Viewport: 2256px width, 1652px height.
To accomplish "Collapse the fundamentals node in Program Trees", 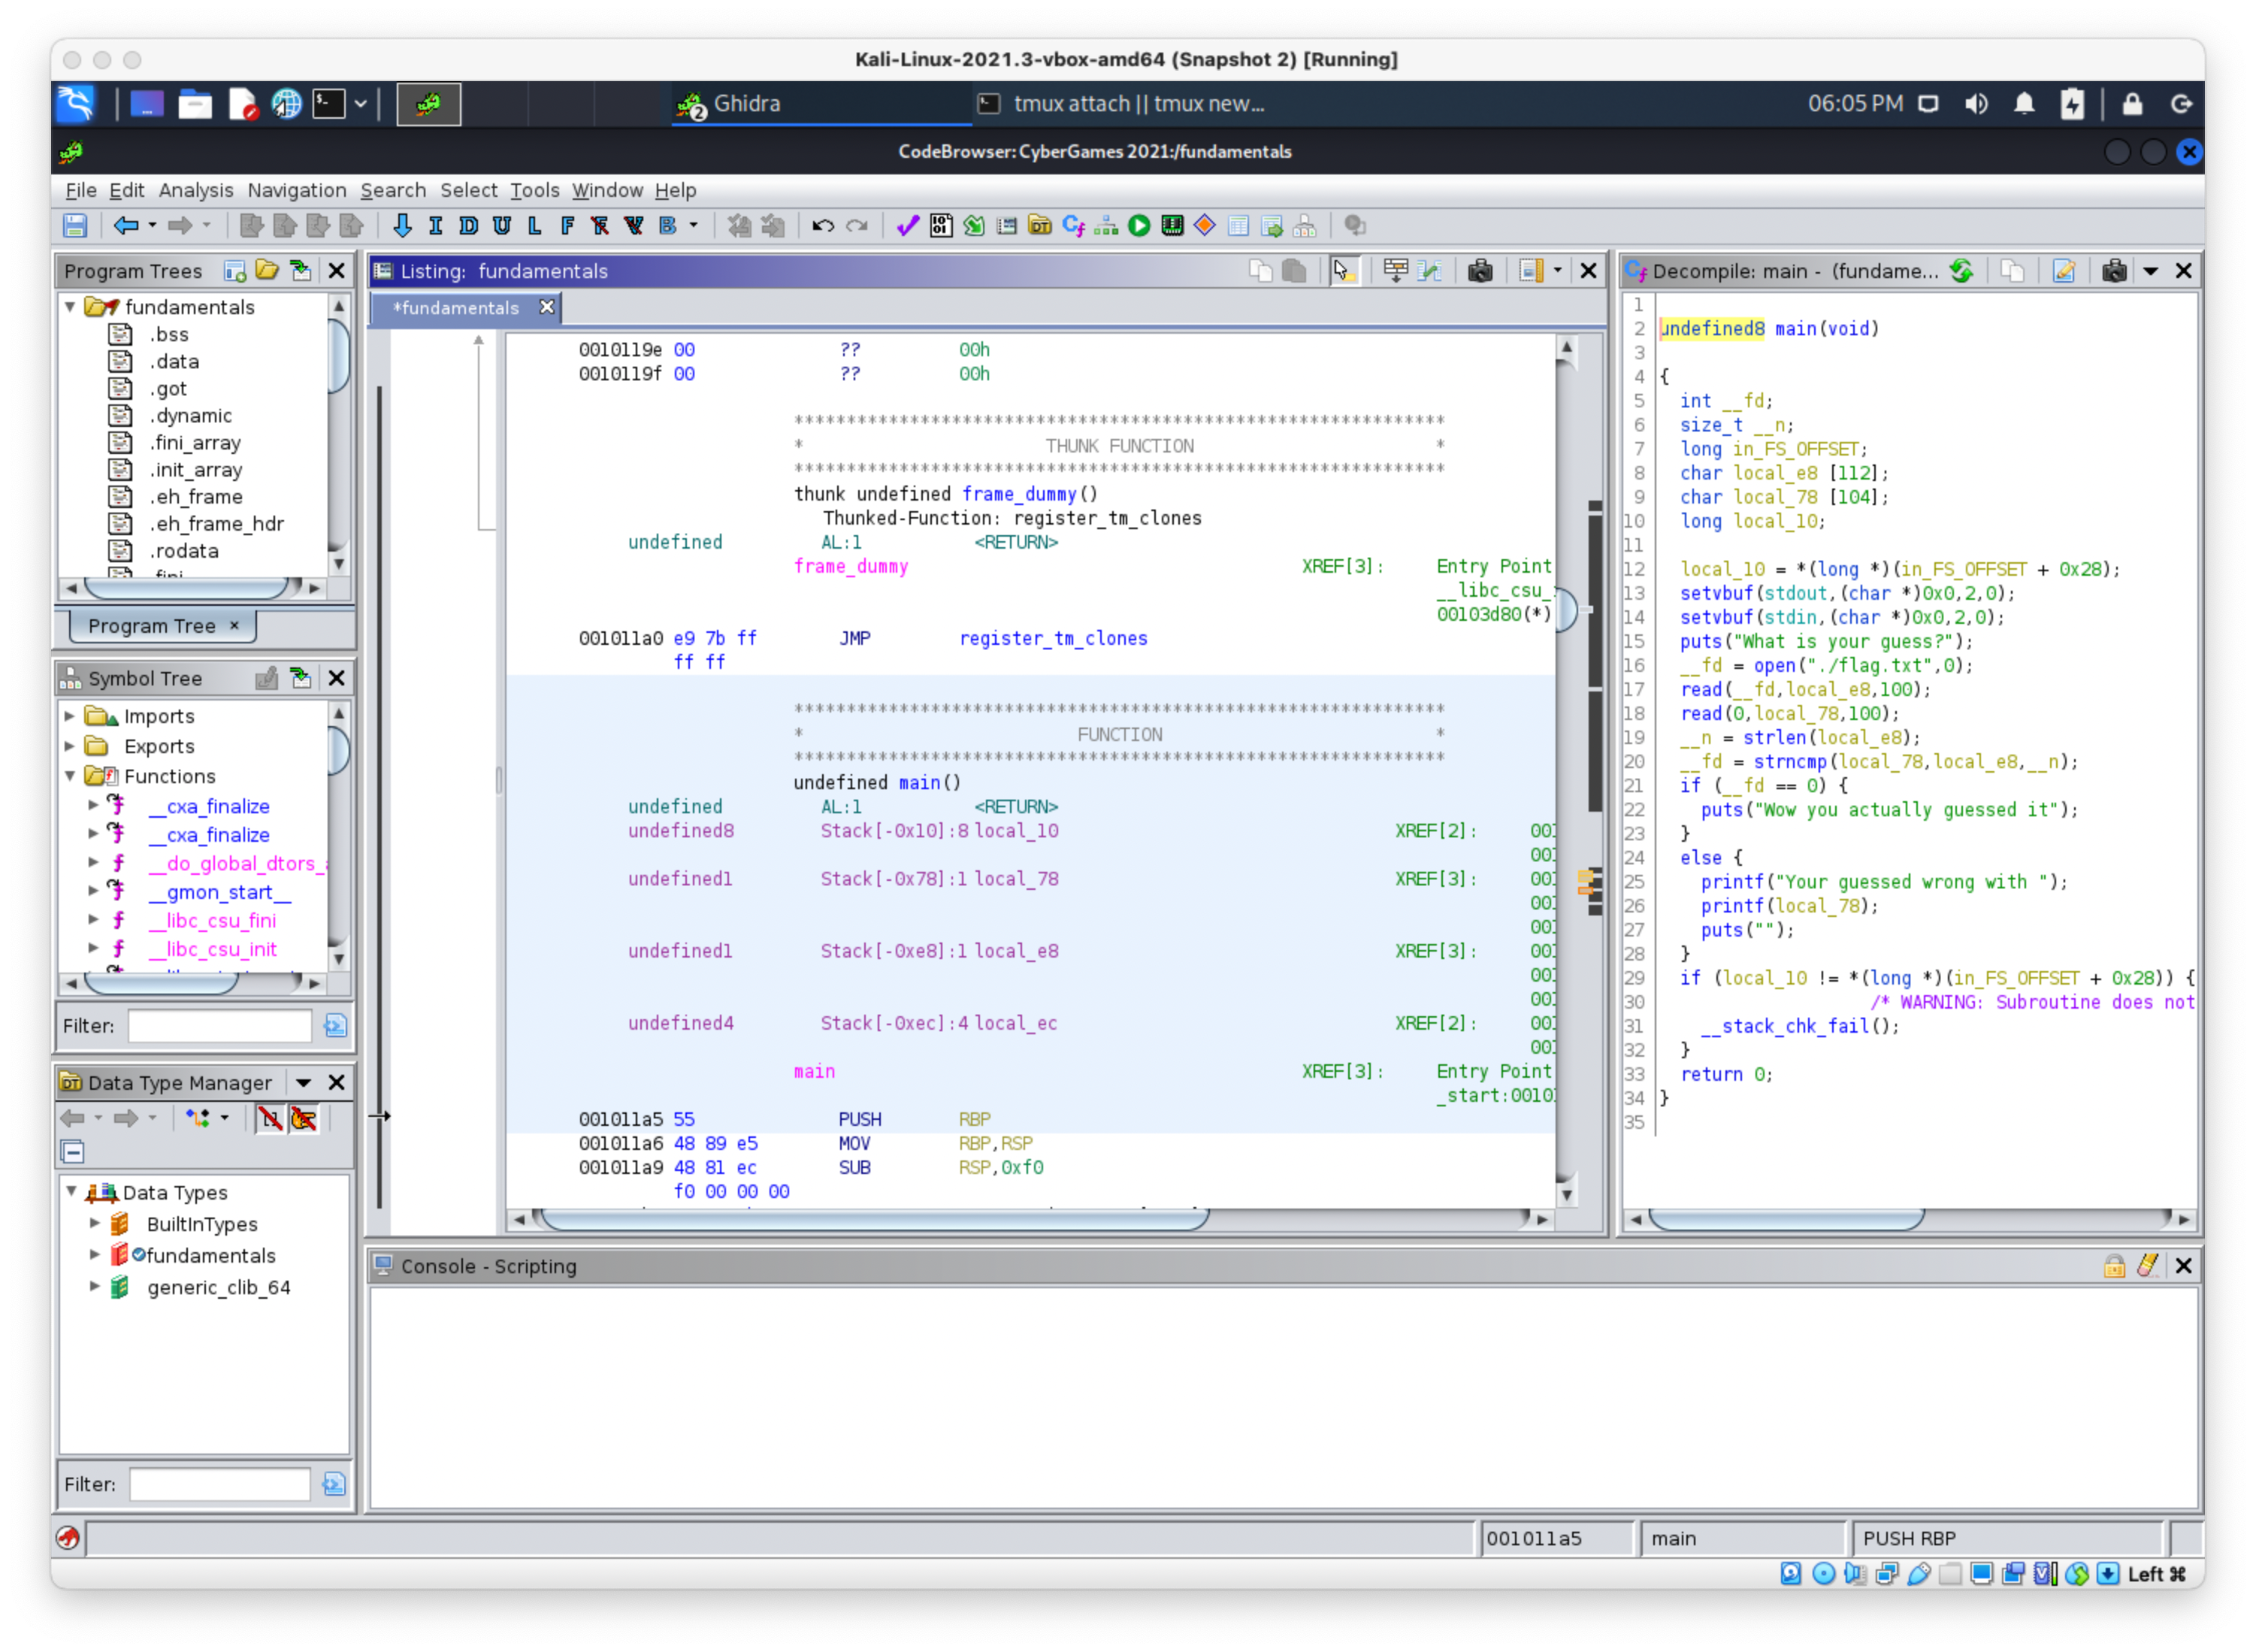I will [70, 307].
